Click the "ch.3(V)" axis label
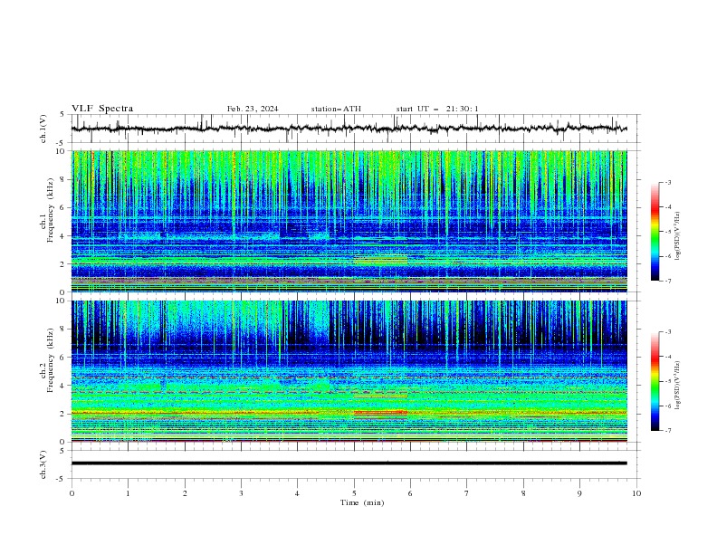The image size is (717, 554). click(43, 464)
